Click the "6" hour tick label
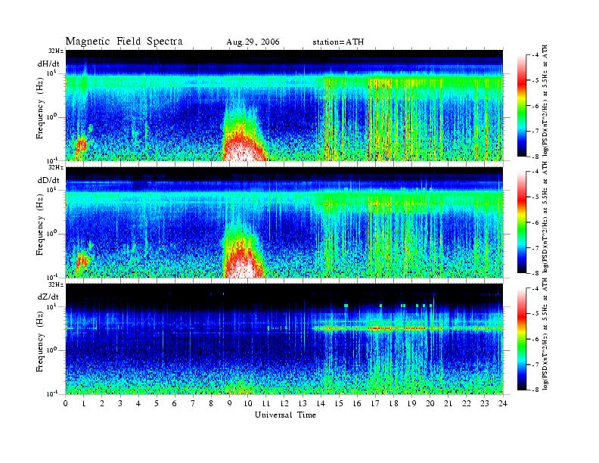This screenshot has width=599, height=463. coord(175,403)
